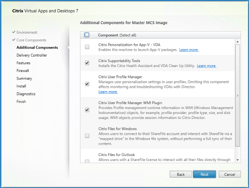The height and width of the screenshot is (188, 249).
Task: Go to the Core Components step
Action: click(32, 40)
